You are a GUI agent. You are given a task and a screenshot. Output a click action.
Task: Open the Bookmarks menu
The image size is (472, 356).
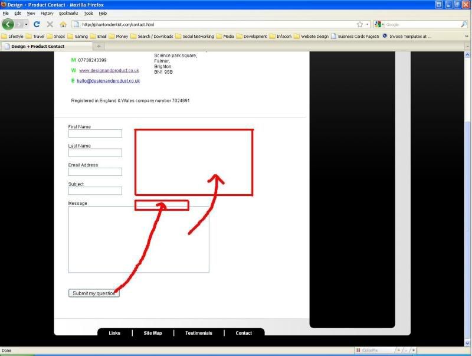[68, 13]
